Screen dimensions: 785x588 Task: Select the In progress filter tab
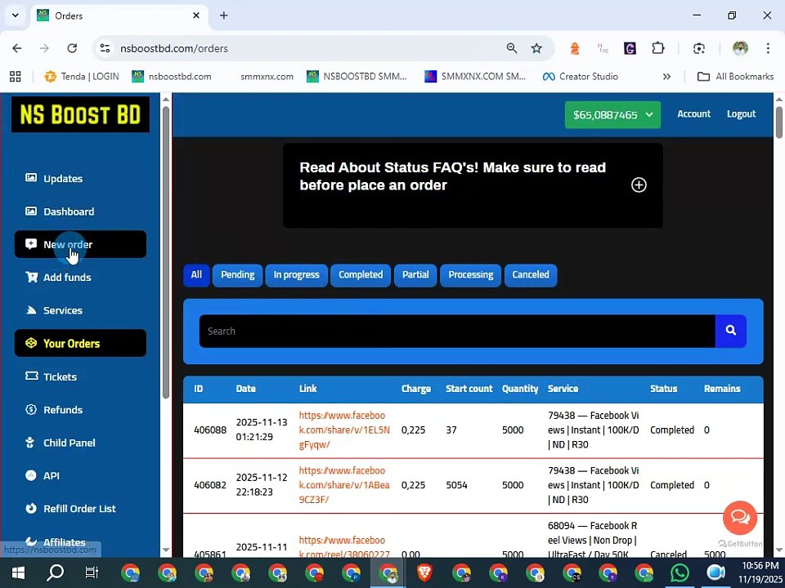tap(296, 275)
